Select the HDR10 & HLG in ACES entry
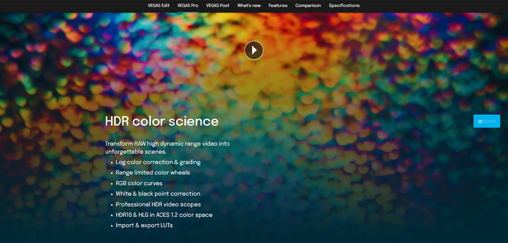The width and height of the screenshot is (508, 243). coord(164,215)
